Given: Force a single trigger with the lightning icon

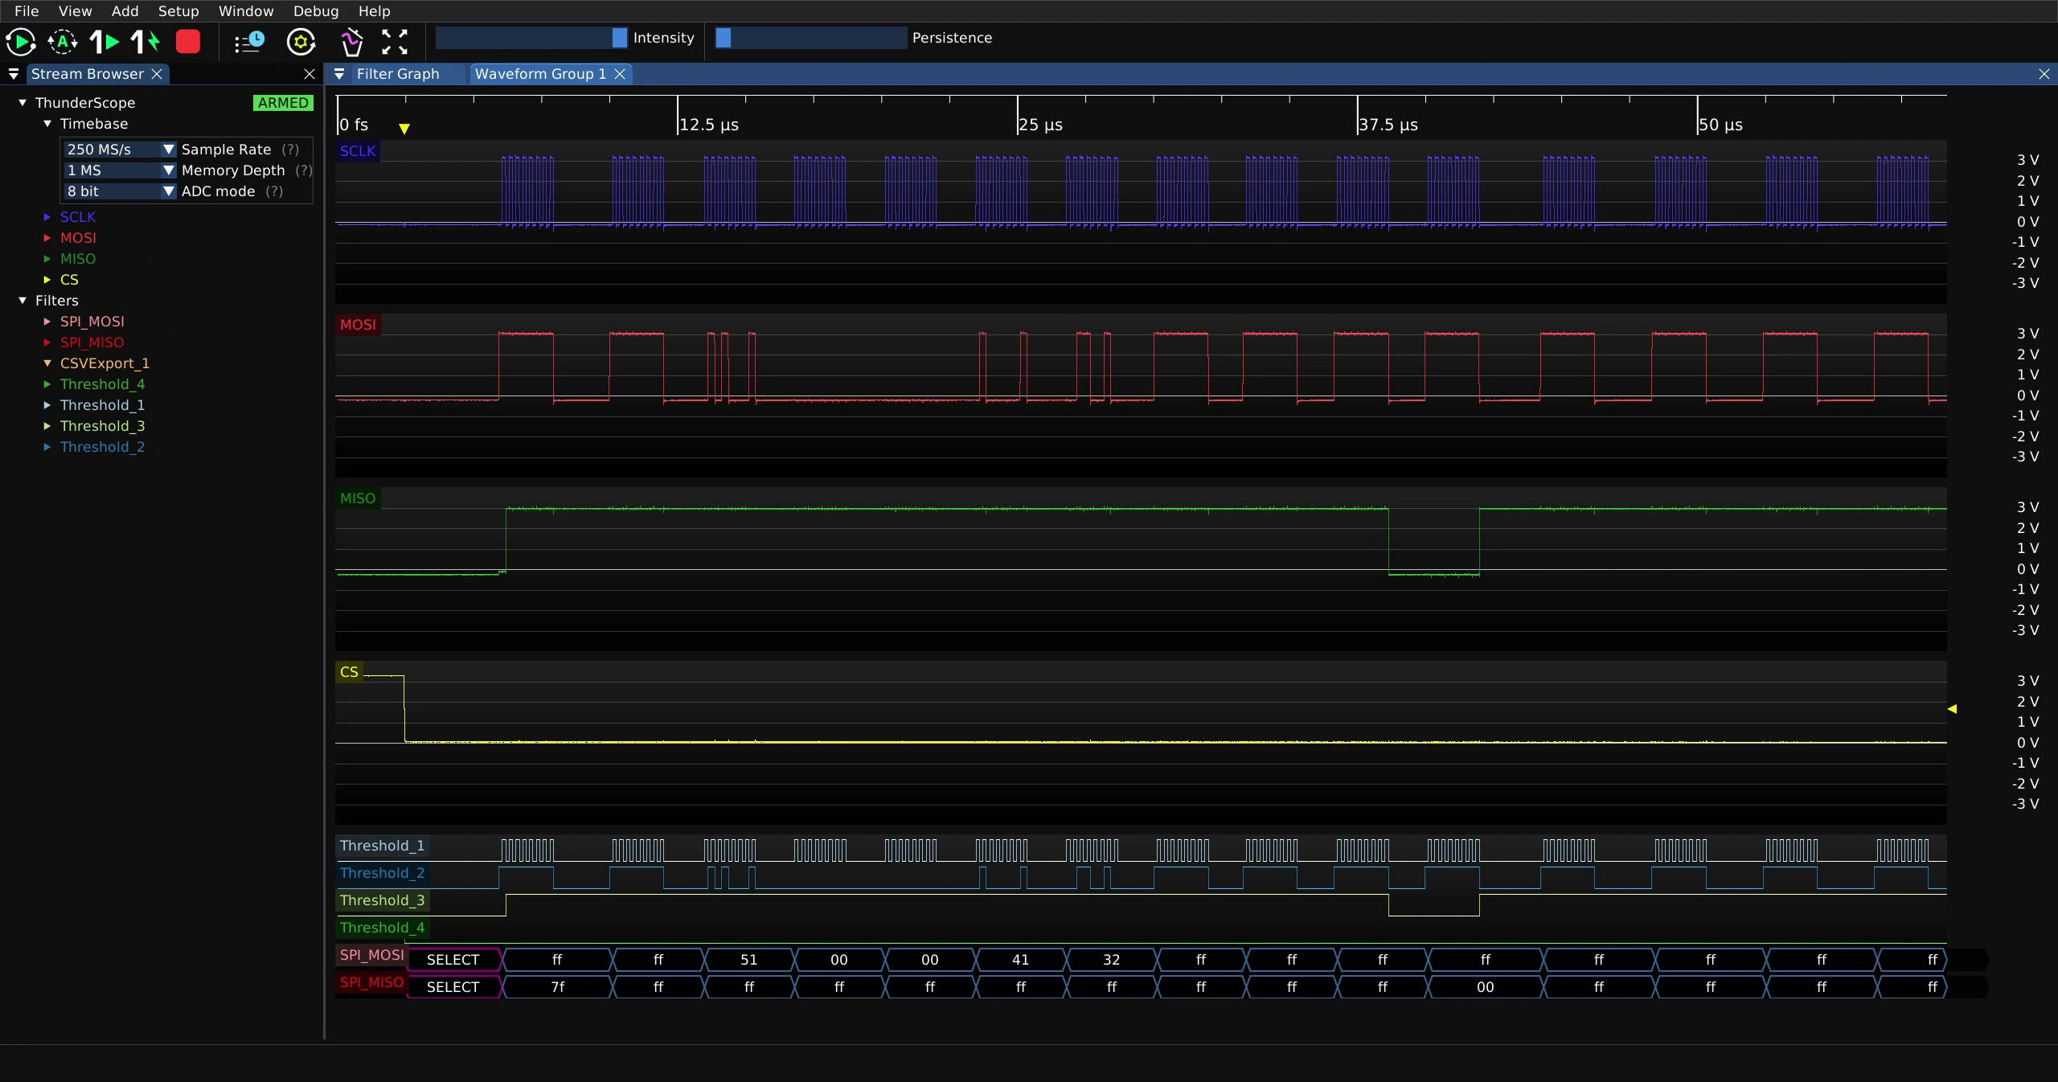Looking at the screenshot, I should click(146, 42).
